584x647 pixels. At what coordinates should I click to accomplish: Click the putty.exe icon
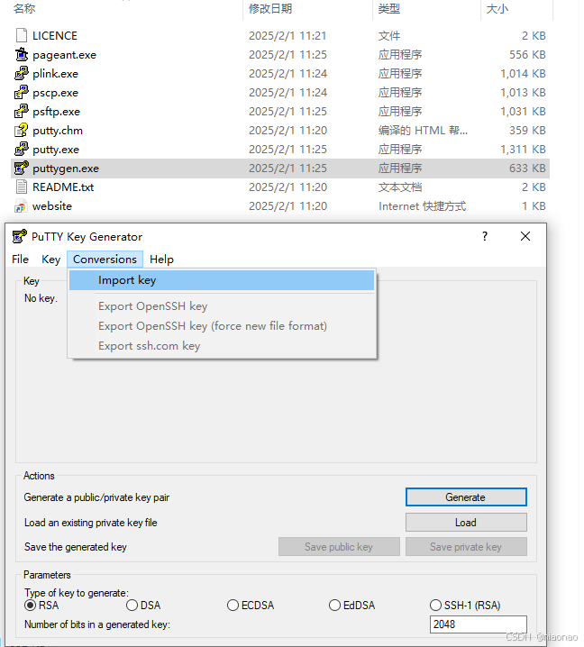point(22,150)
